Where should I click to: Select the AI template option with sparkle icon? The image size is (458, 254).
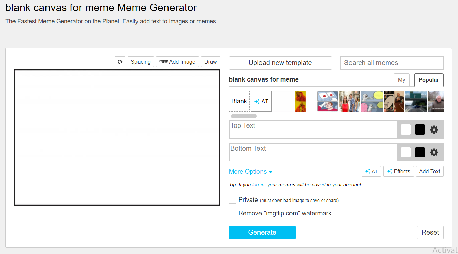point(261,101)
